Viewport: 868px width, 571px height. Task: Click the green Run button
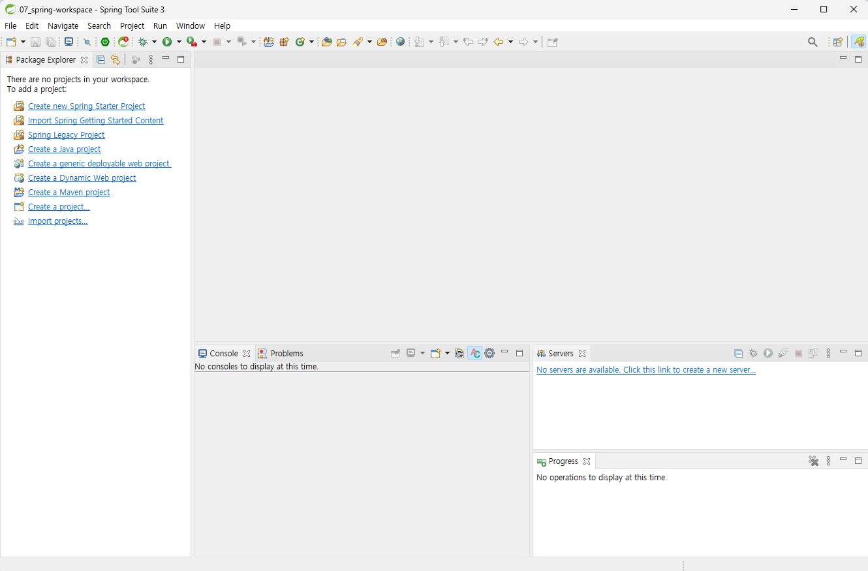pos(167,42)
